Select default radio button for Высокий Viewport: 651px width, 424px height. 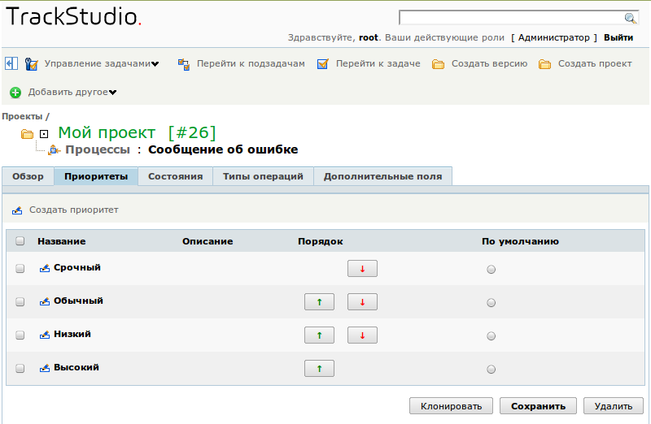[491, 370]
